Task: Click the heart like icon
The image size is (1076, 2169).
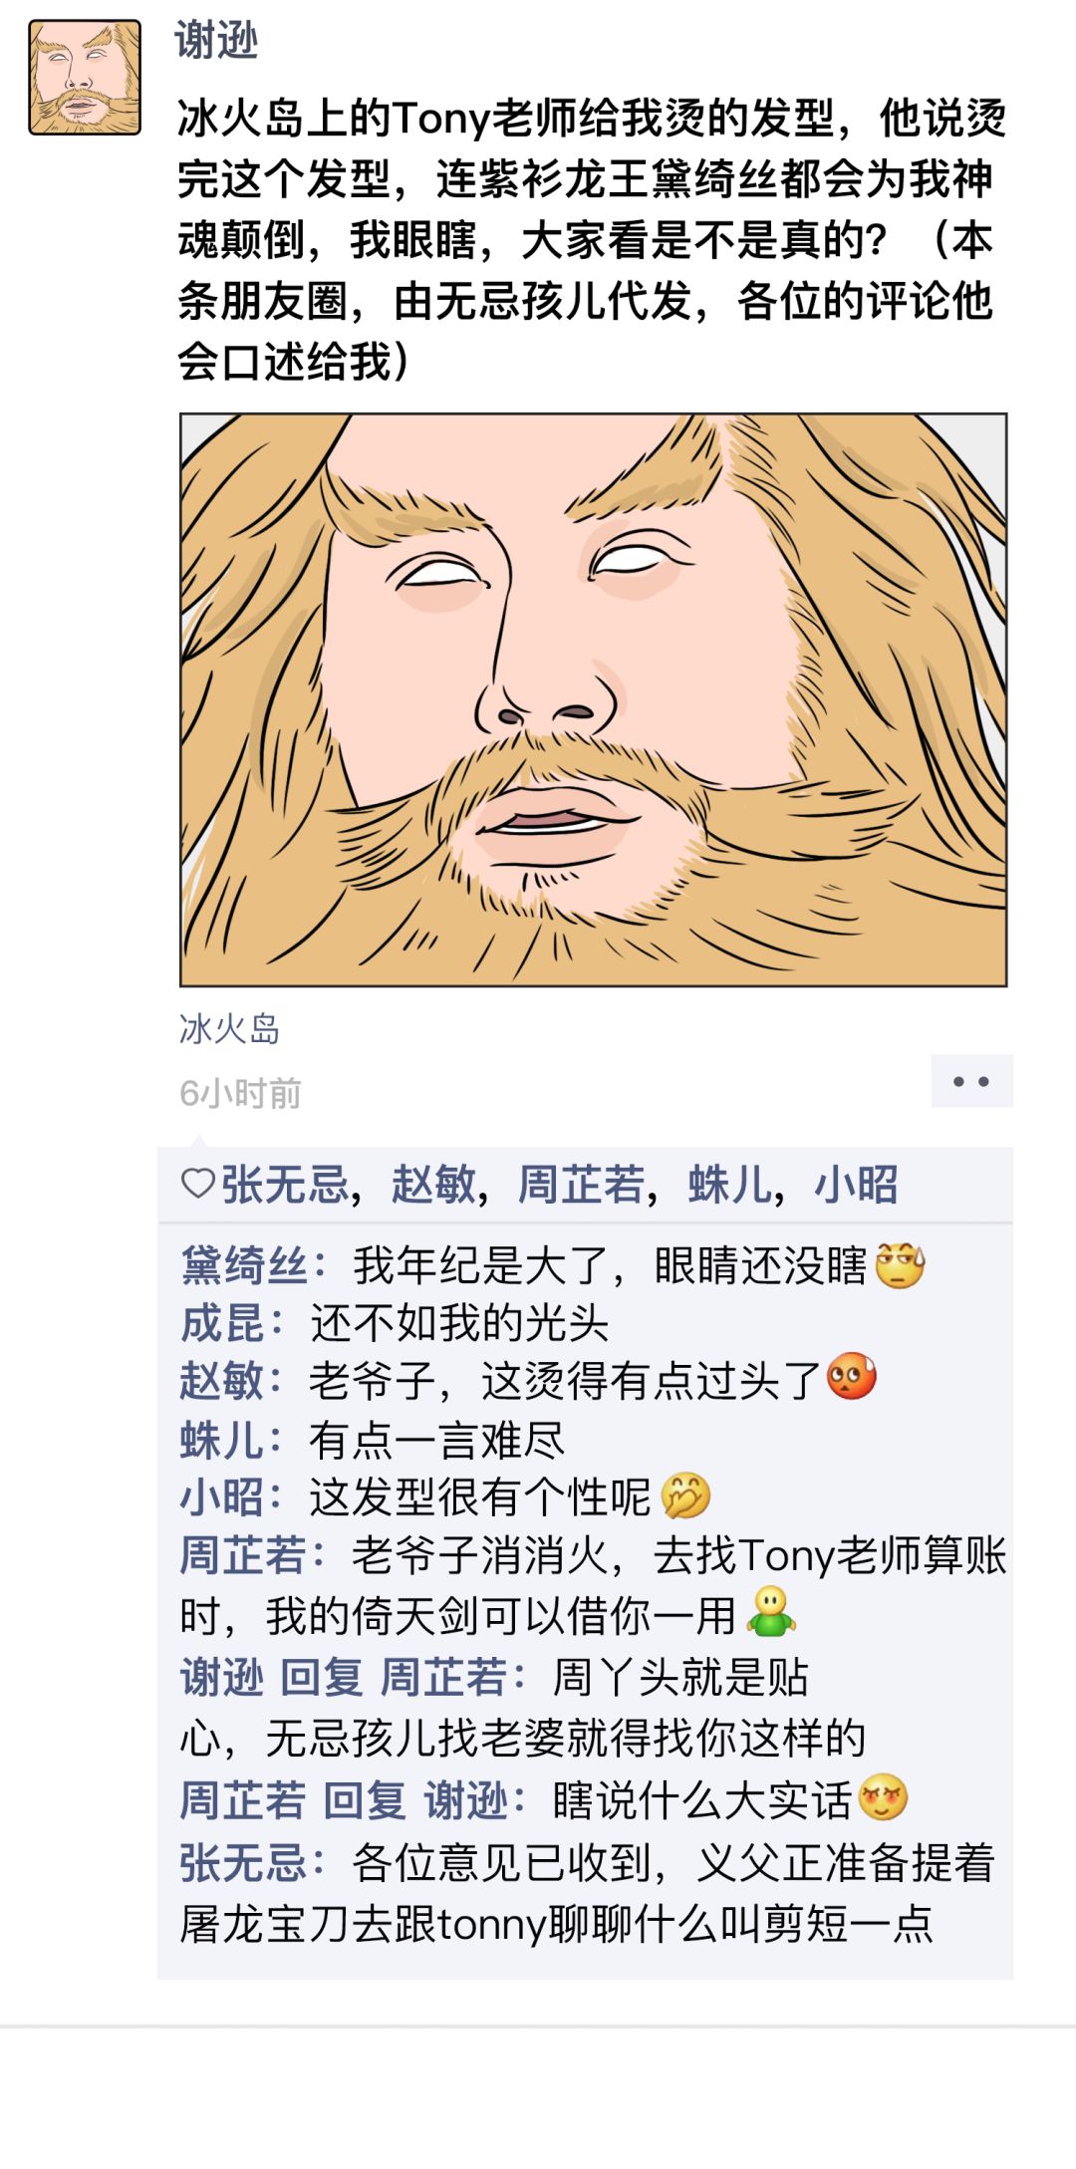Action: click(198, 1184)
